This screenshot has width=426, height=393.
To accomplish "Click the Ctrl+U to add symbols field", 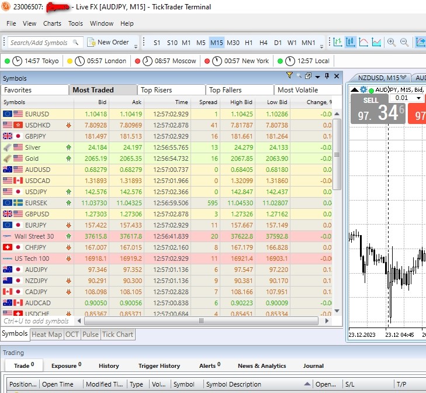I will [37, 321].
